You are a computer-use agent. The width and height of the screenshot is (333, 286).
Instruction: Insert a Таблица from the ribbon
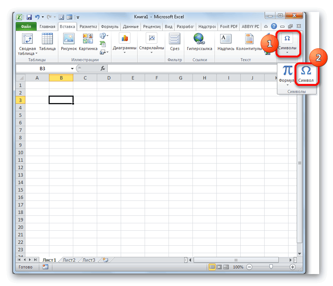coord(47,42)
